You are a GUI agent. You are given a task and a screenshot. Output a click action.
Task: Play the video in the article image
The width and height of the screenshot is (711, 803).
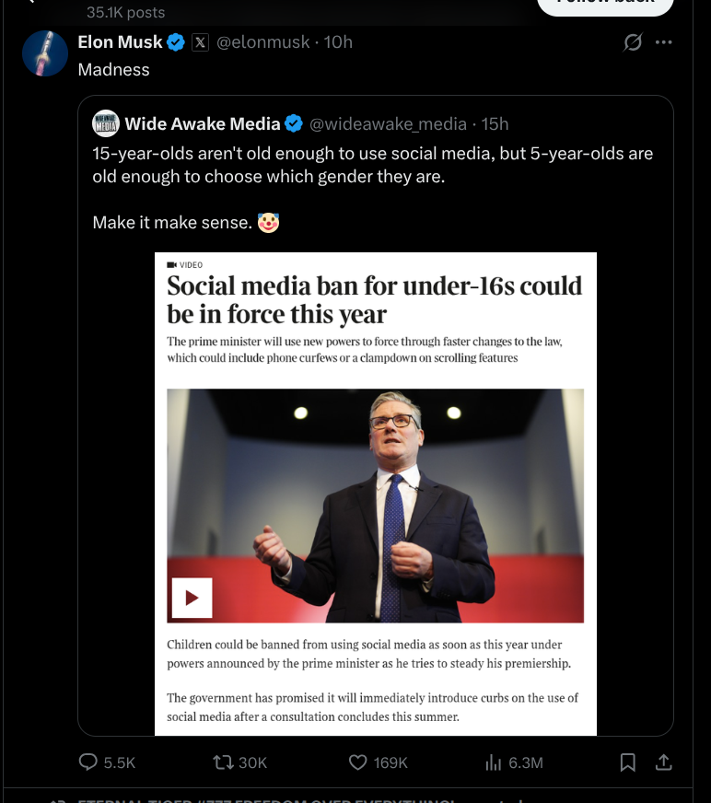point(192,598)
